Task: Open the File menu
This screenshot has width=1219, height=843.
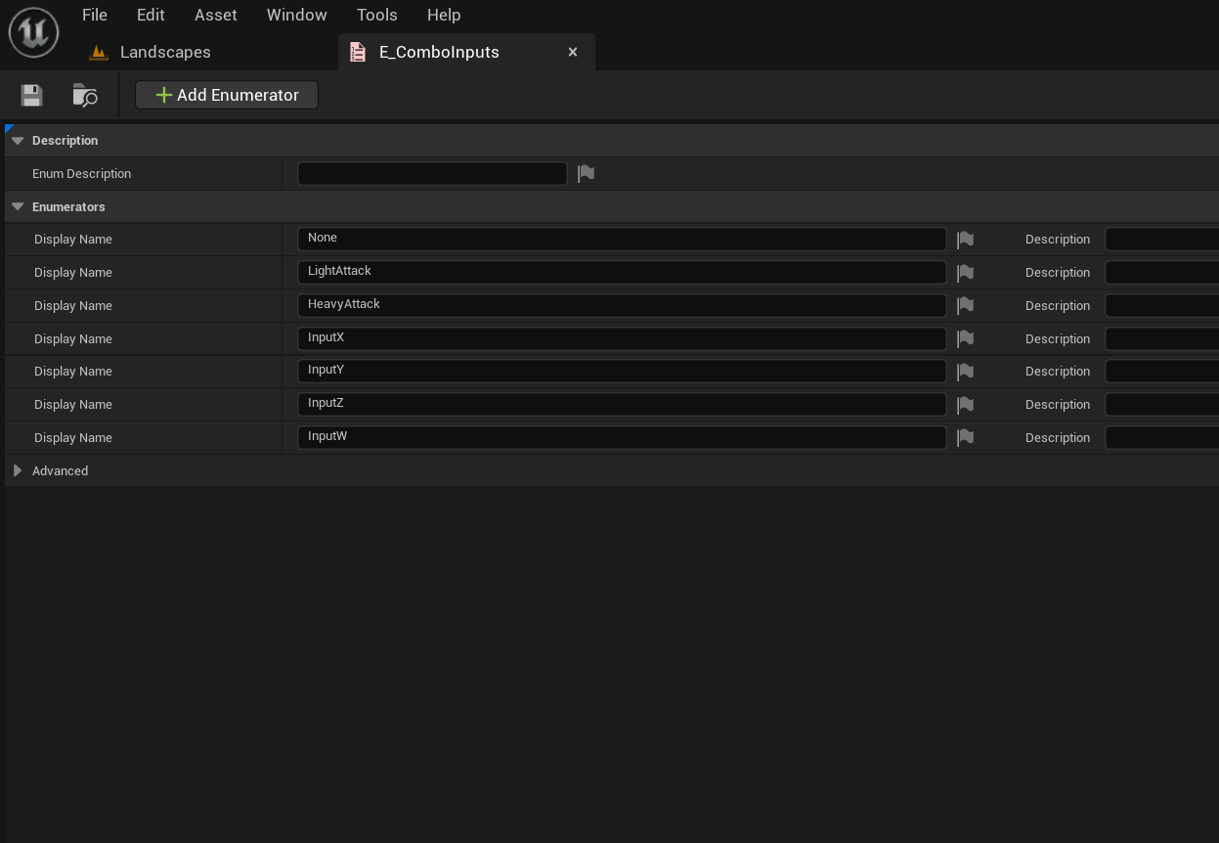Action: tap(95, 15)
